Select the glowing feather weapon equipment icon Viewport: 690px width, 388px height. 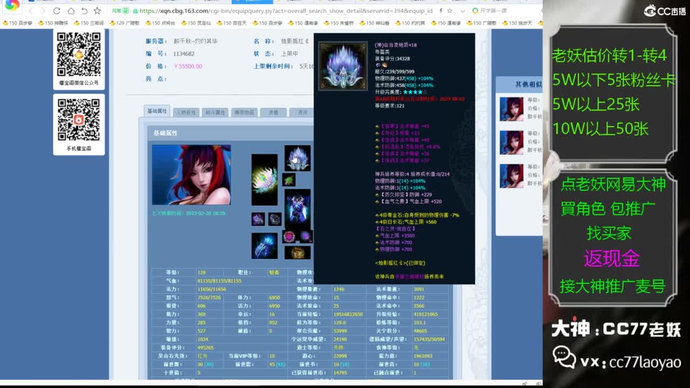(x=264, y=179)
